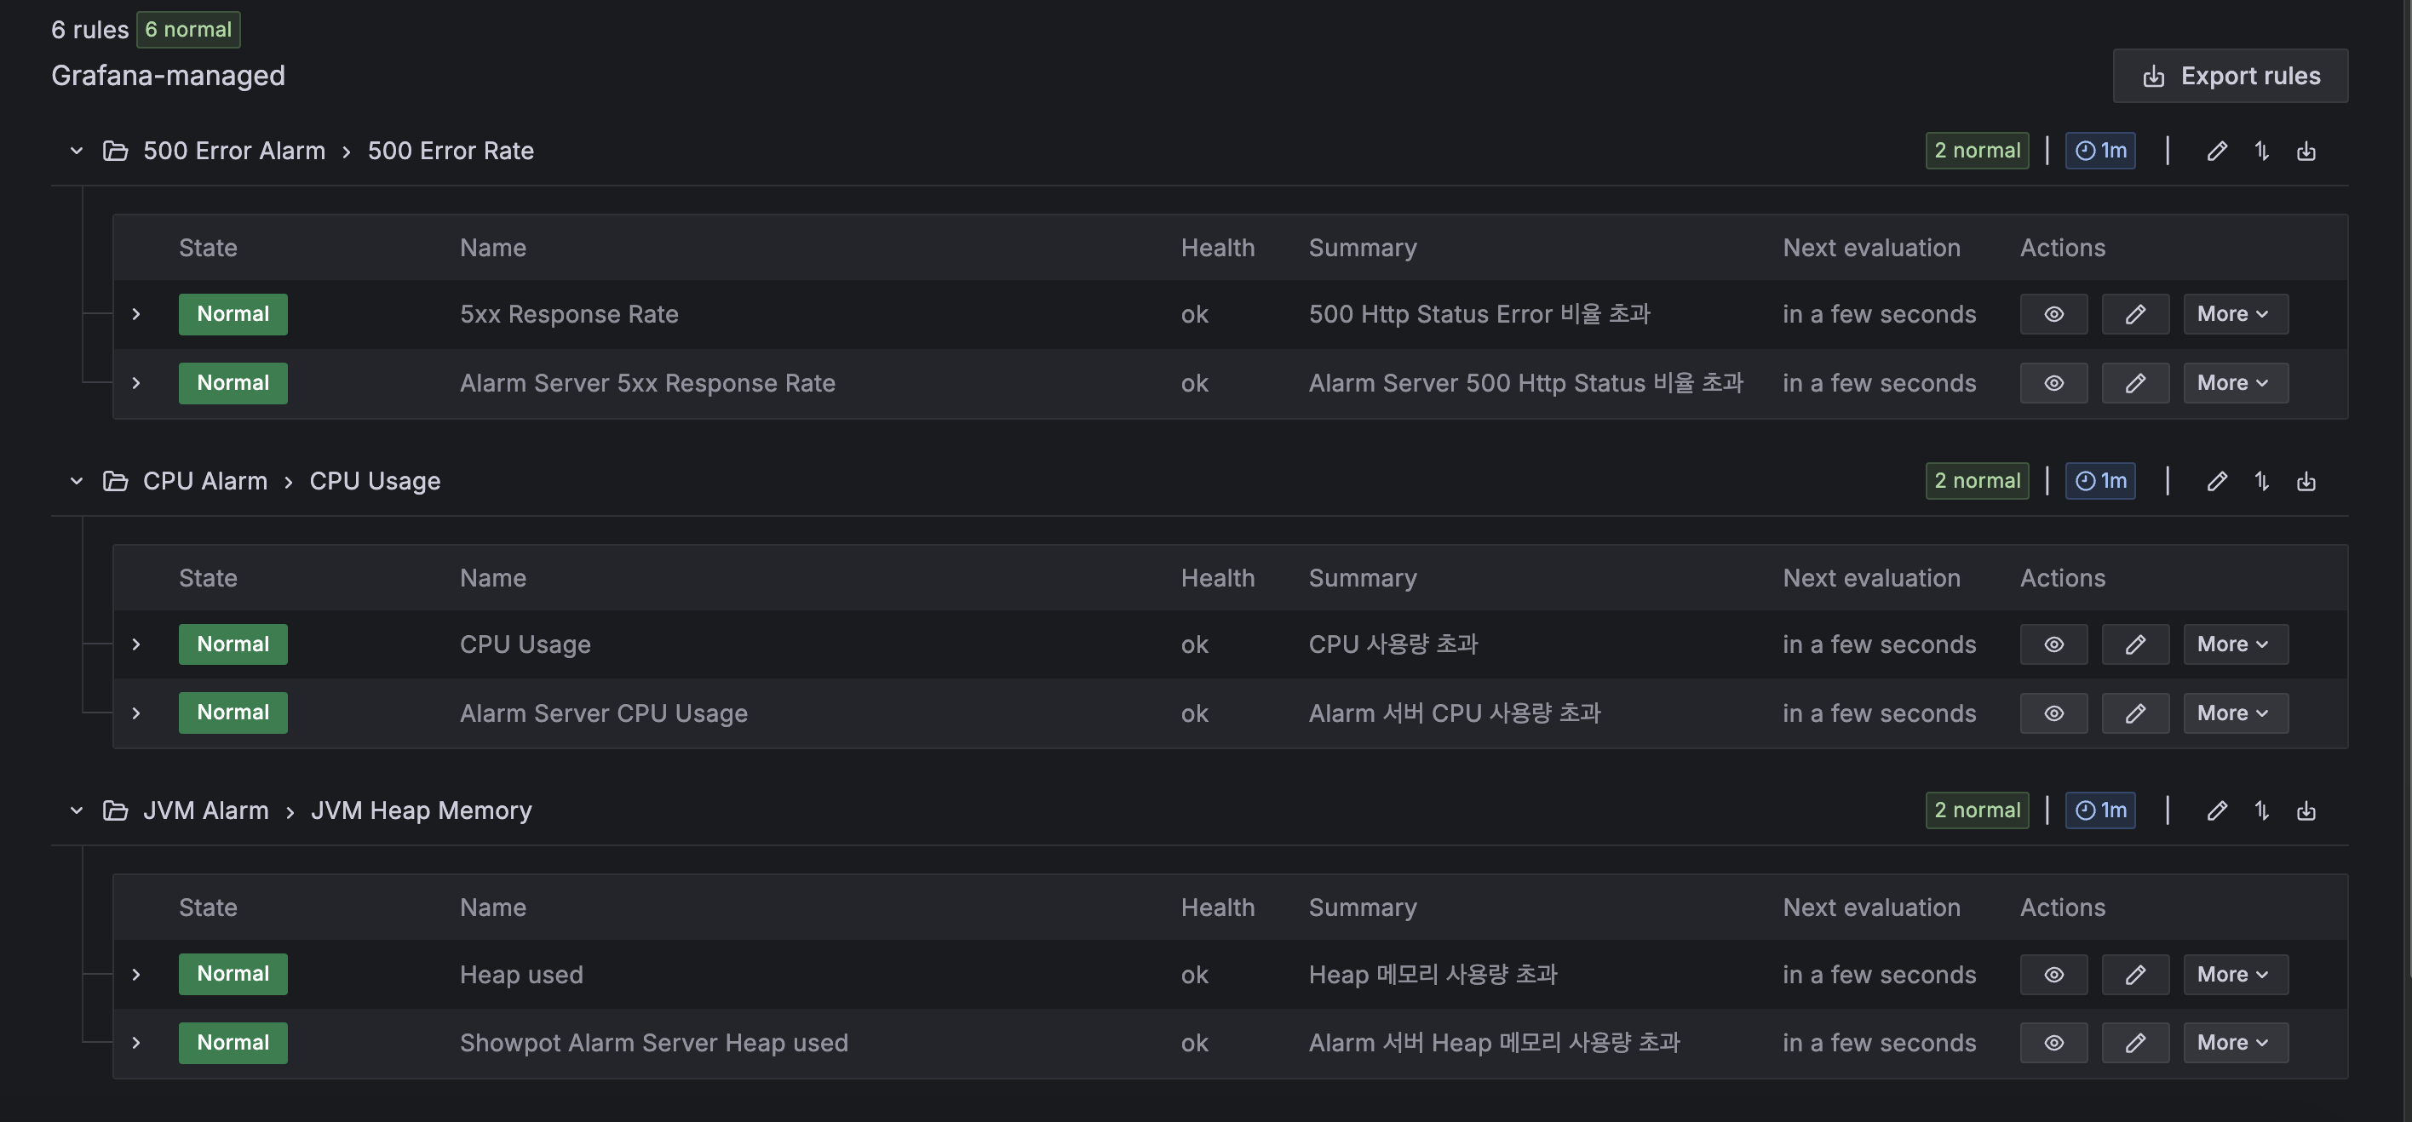Open More menu for Alarm Server 5xx Response Rate
The image size is (2412, 1122).
2236,383
